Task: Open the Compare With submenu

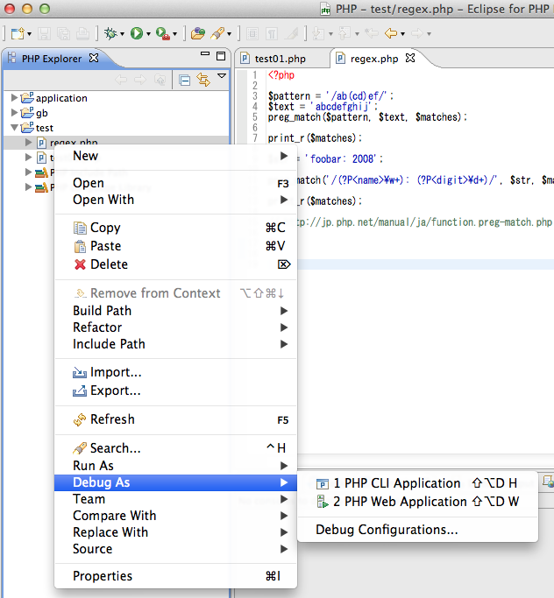Action: click(175, 516)
